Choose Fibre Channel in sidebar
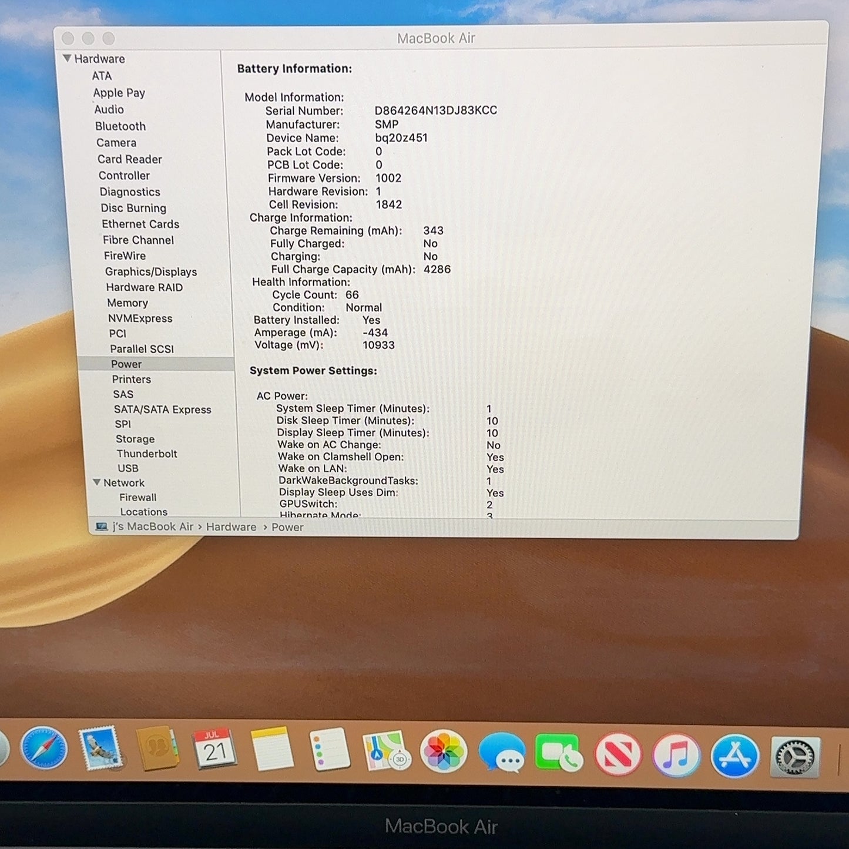849x849 pixels. [138, 240]
